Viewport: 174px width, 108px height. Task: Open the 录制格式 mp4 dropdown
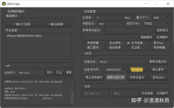[112, 24]
